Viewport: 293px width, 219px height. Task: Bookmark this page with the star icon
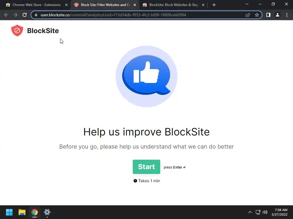[x=257, y=15]
